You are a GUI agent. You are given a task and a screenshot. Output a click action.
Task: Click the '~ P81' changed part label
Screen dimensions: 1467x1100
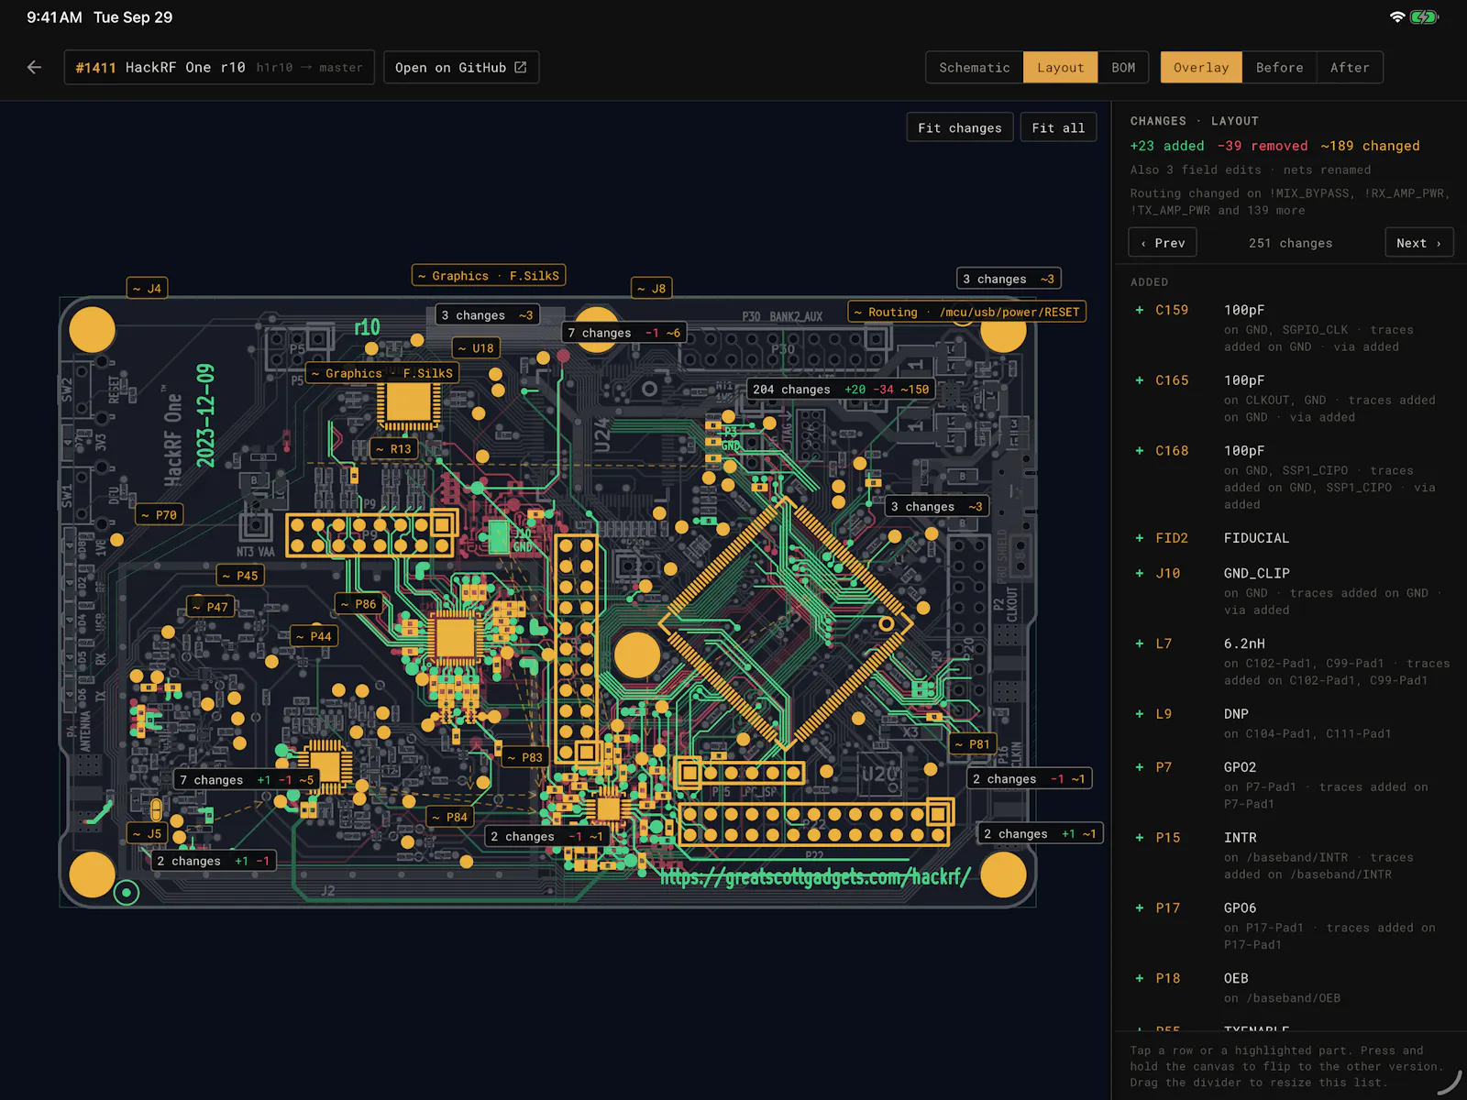point(972,743)
